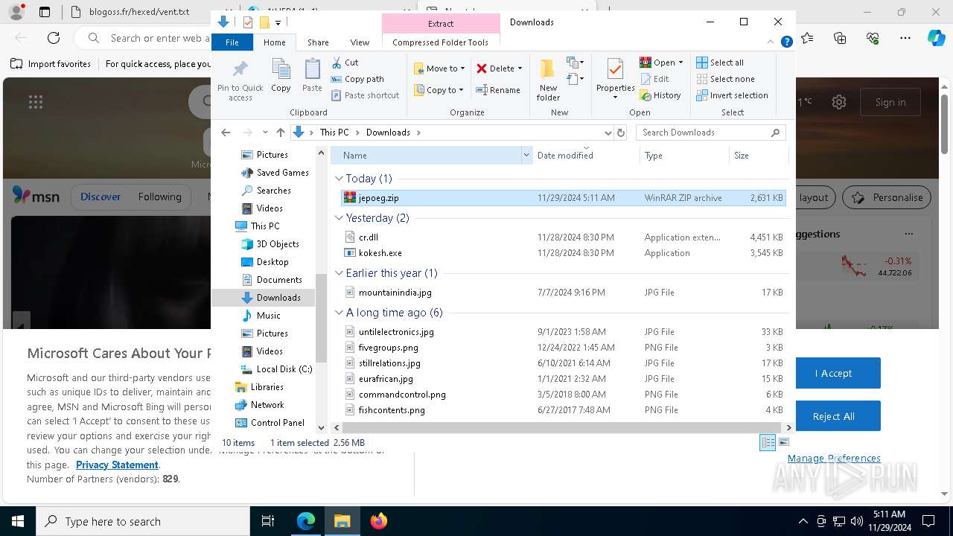Open file History
This screenshot has width=953, height=536.
660,95
